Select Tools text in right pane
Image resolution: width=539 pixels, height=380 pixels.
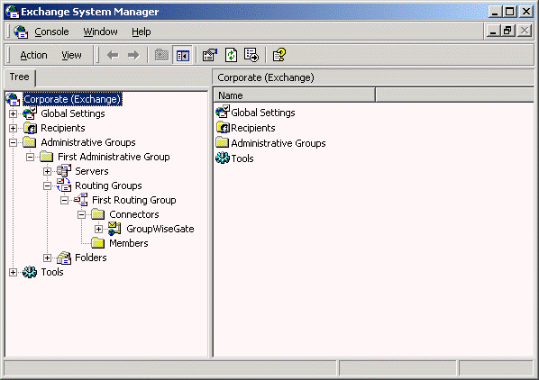pos(242,158)
